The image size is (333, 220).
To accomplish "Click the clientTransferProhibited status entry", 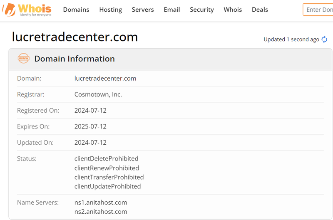I will click(x=109, y=177).
